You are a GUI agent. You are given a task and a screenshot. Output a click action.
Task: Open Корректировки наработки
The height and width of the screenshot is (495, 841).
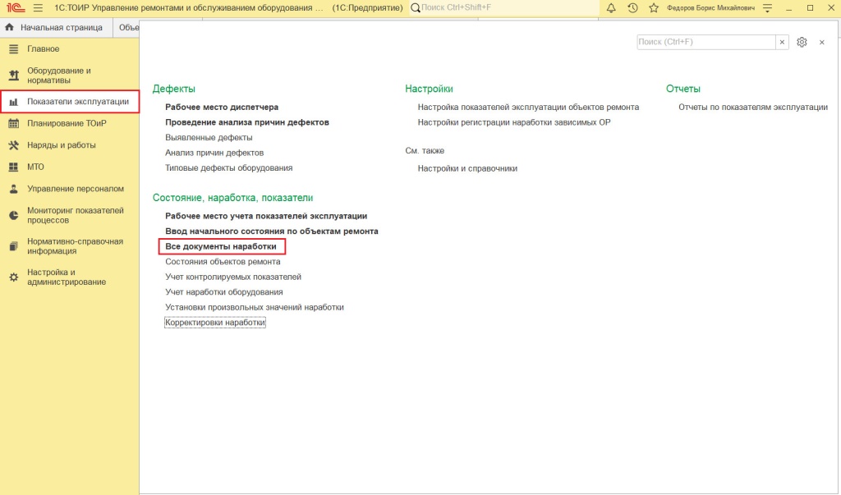(x=215, y=323)
